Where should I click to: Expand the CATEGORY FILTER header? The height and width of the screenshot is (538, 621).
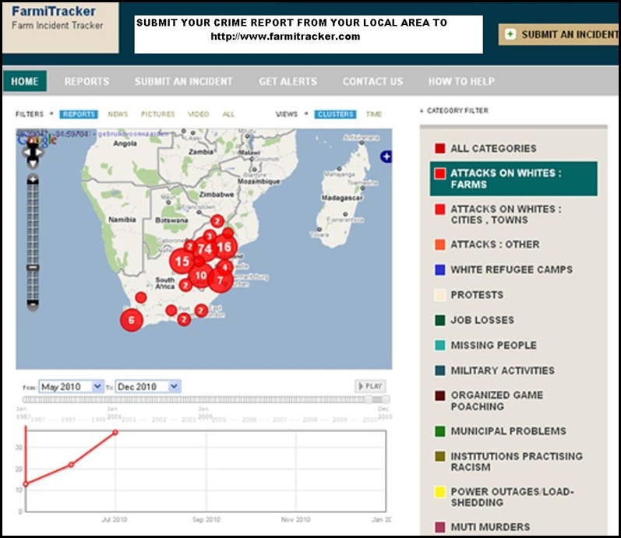tap(454, 111)
